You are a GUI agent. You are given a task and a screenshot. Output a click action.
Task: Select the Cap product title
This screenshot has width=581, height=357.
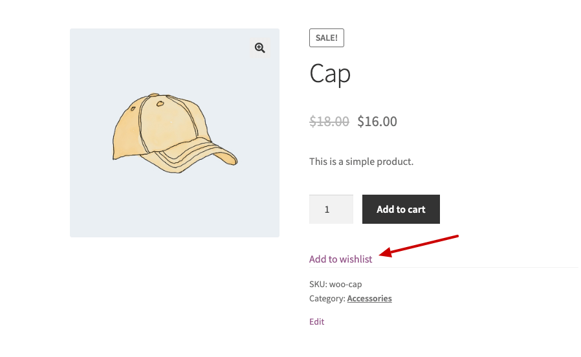(330, 74)
